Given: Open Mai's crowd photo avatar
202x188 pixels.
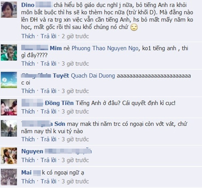Looking at the screenshot, I should tap(9, 177).
